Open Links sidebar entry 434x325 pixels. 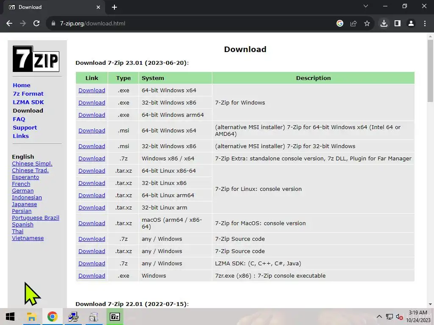click(x=21, y=136)
